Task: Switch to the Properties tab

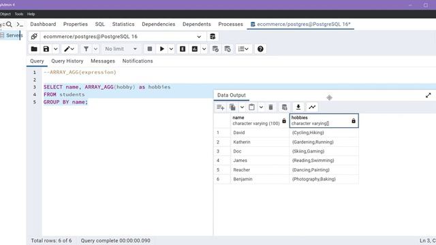Action: pos(76,24)
